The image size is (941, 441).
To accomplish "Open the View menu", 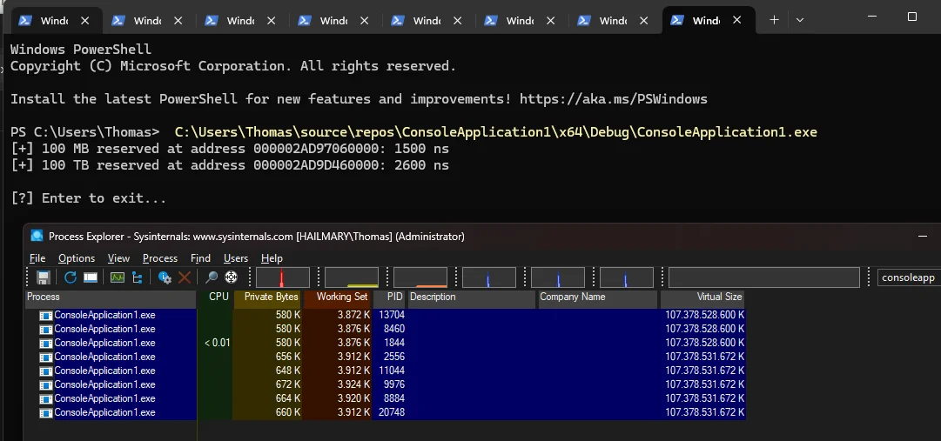I will pos(118,258).
